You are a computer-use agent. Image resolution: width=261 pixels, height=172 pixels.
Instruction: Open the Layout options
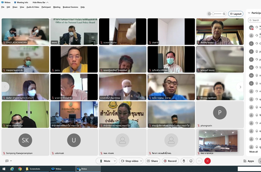(x=236, y=14)
